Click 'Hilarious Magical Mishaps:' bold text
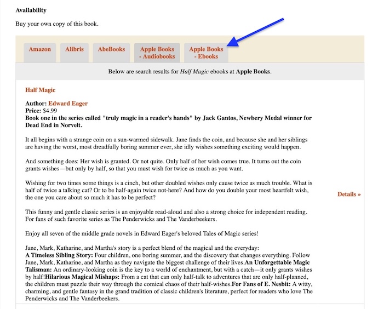Viewport: 378px width, 309px height. [x=82, y=277]
